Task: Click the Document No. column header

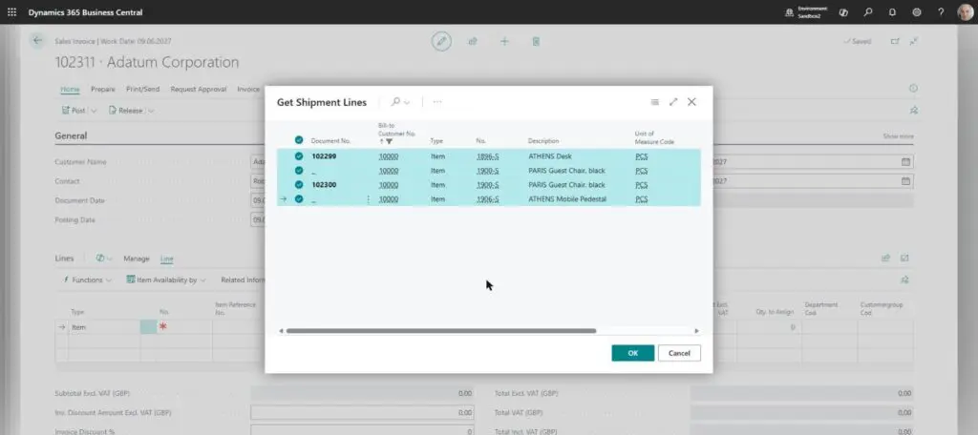Action: point(330,141)
